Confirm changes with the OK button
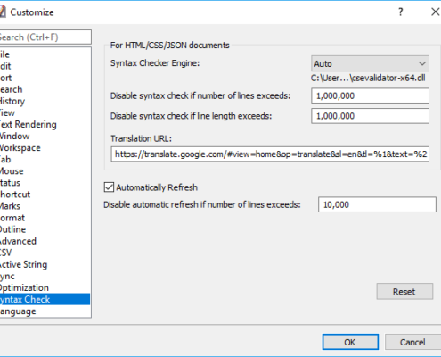Image resolution: width=441 pixels, height=357 pixels. point(350,342)
